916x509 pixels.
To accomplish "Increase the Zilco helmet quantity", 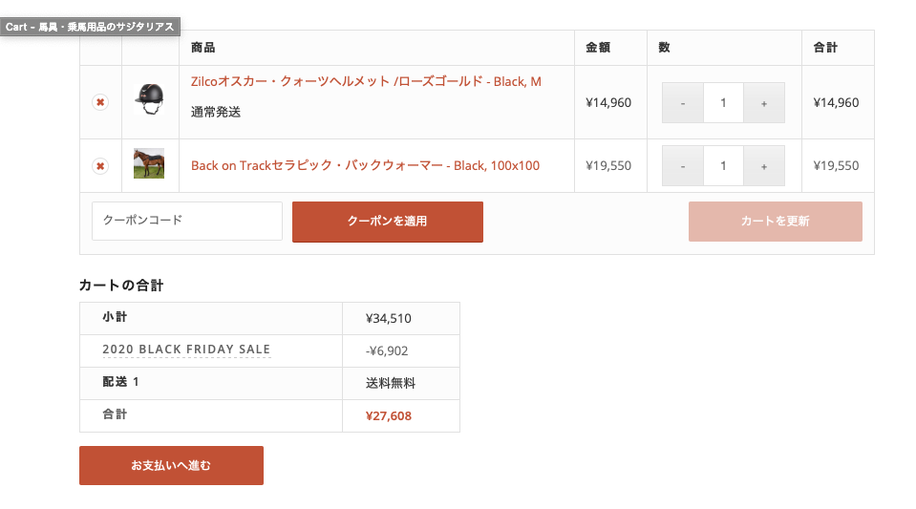I will (764, 103).
